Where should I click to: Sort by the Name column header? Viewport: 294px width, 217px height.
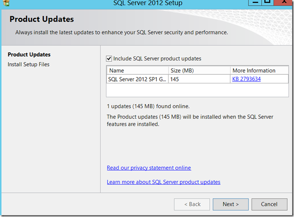click(137, 71)
